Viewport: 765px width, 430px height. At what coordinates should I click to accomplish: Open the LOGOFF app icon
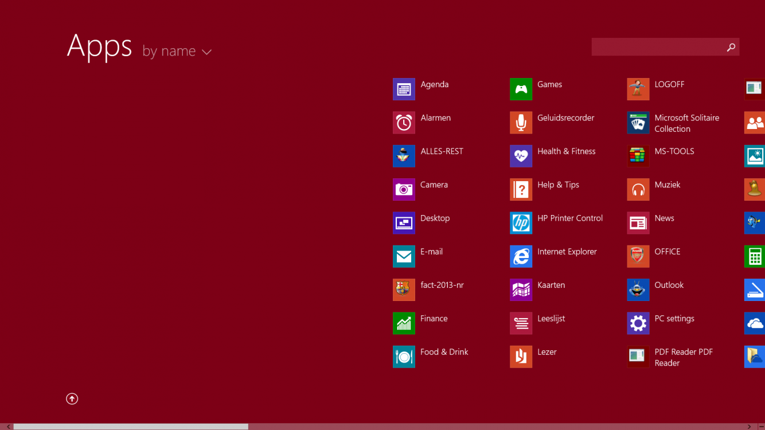[x=638, y=89]
